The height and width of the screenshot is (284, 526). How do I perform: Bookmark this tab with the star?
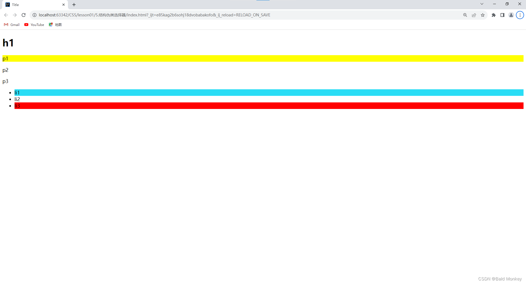[x=483, y=15]
